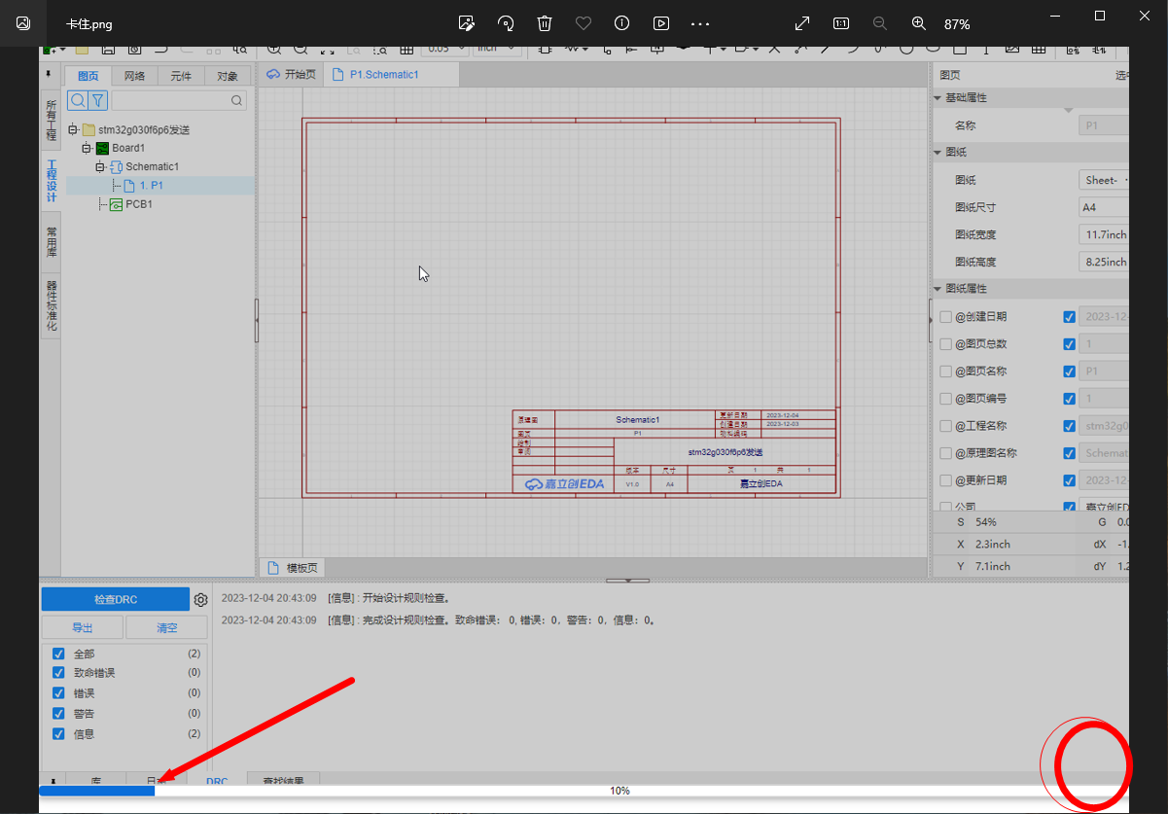
Task: Collapse the 基础属性 section header
Action: click(966, 98)
